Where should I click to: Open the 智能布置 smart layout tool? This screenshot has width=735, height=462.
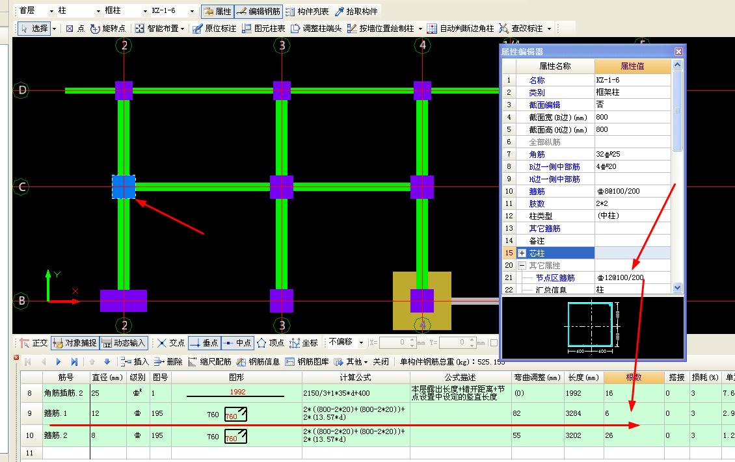[x=160, y=29]
